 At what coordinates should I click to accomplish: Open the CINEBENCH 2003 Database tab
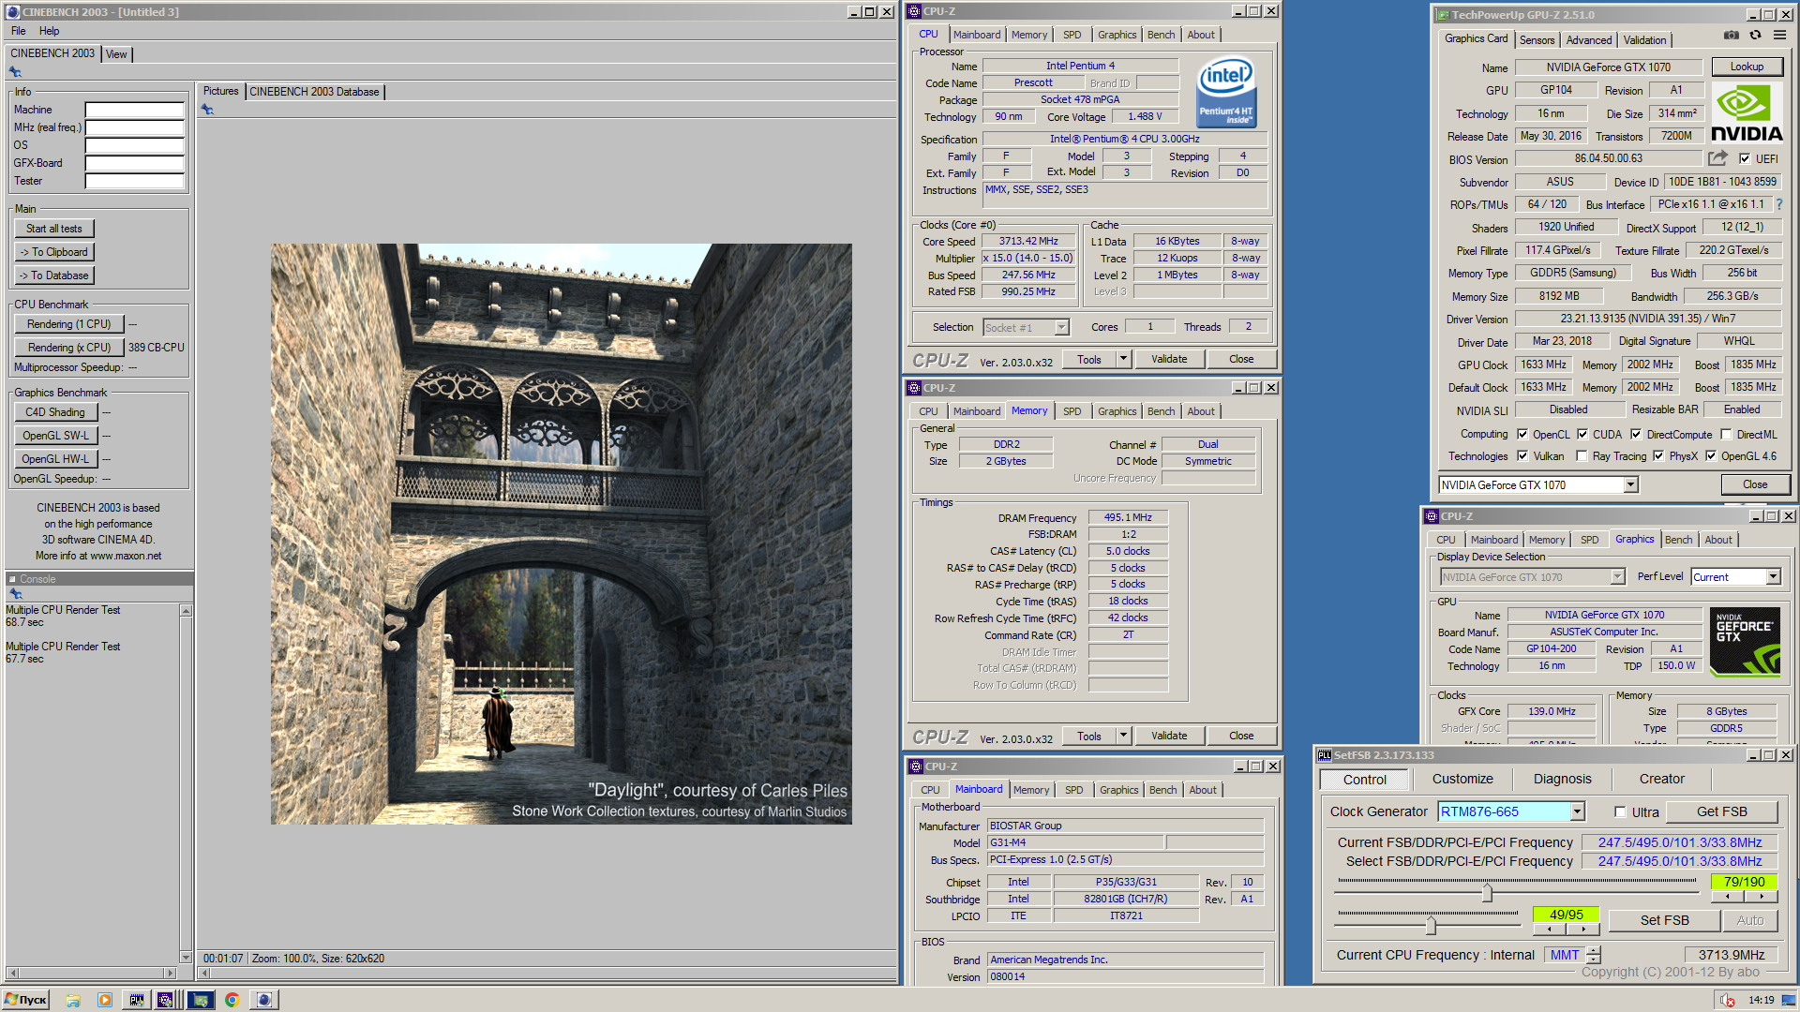314,91
